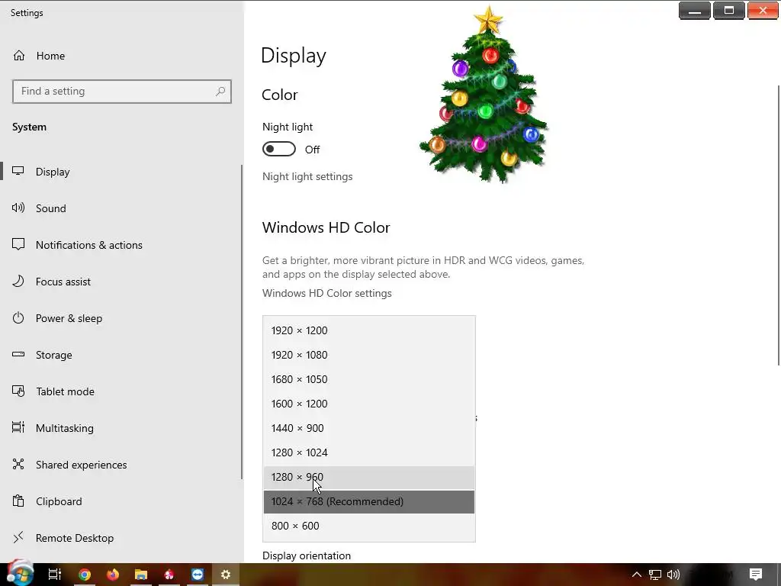Maximize the Settings window

(x=728, y=11)
